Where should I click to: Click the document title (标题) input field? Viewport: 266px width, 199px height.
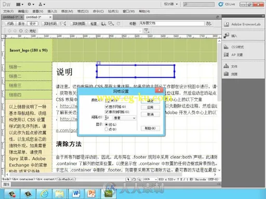pos(171,23)
